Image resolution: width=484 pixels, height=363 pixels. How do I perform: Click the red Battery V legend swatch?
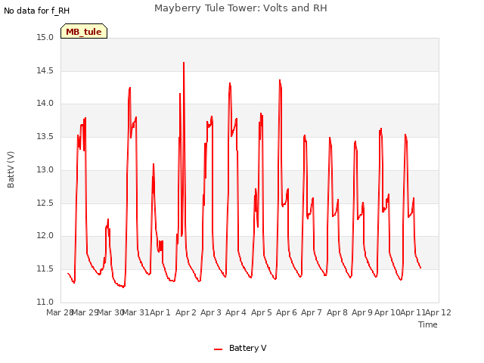click(x=219, y=349)
